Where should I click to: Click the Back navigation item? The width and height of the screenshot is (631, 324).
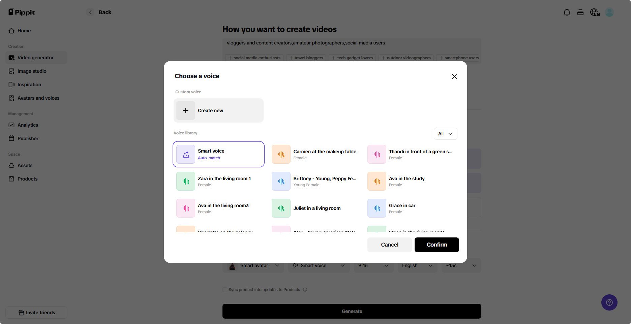coord(99,12)
